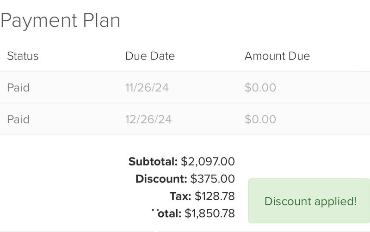
Task: Sort by the Status column header
Action: click(23, 56)
